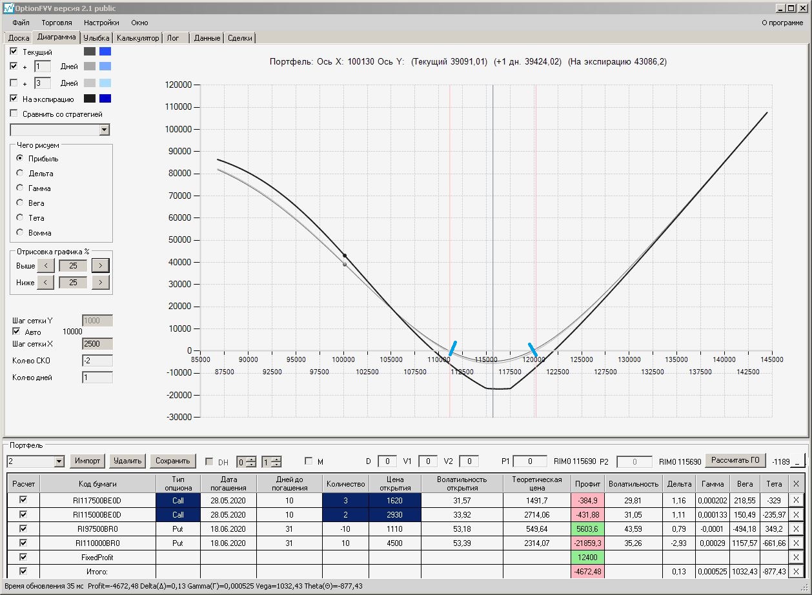Click the X header icon in portfolio table
The image size is (812, 595).
click(x=795, y=484)
